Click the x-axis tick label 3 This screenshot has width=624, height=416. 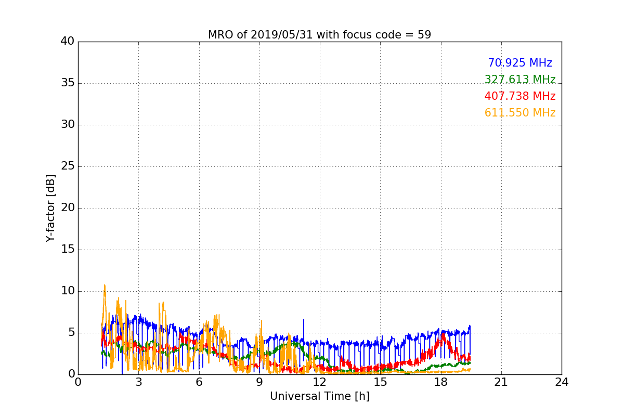(138, 382)
